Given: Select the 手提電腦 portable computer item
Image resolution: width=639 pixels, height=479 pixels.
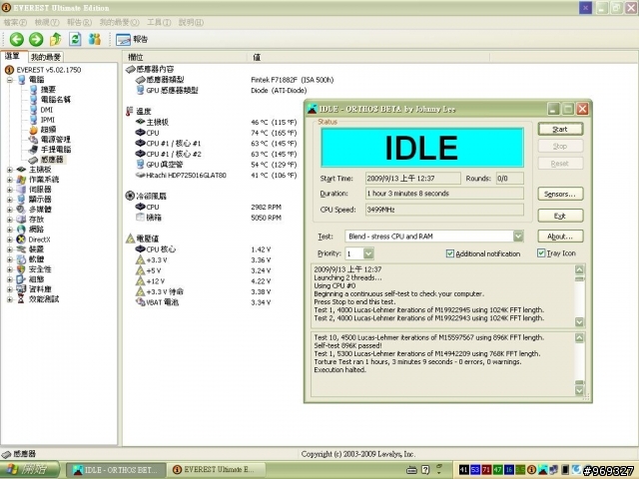Looking at the screenshot, I should click(56, 150).
